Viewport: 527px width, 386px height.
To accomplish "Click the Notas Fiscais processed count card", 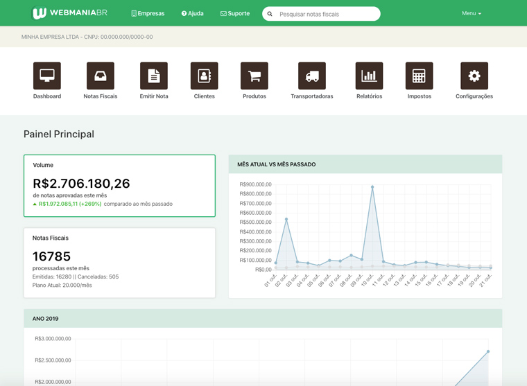I will pyautogui.click(x=119, y=263).
